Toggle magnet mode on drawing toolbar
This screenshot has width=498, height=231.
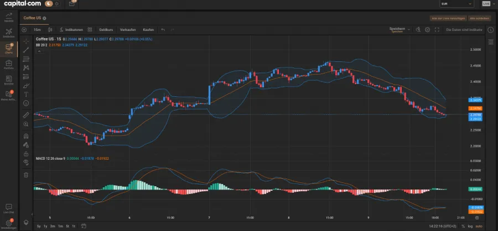(x=26, y=136)
